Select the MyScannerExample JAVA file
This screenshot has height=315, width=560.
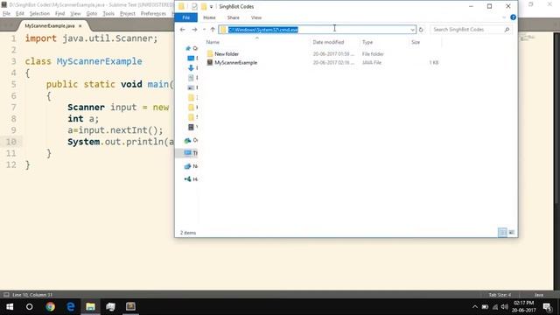coord(235,62)
